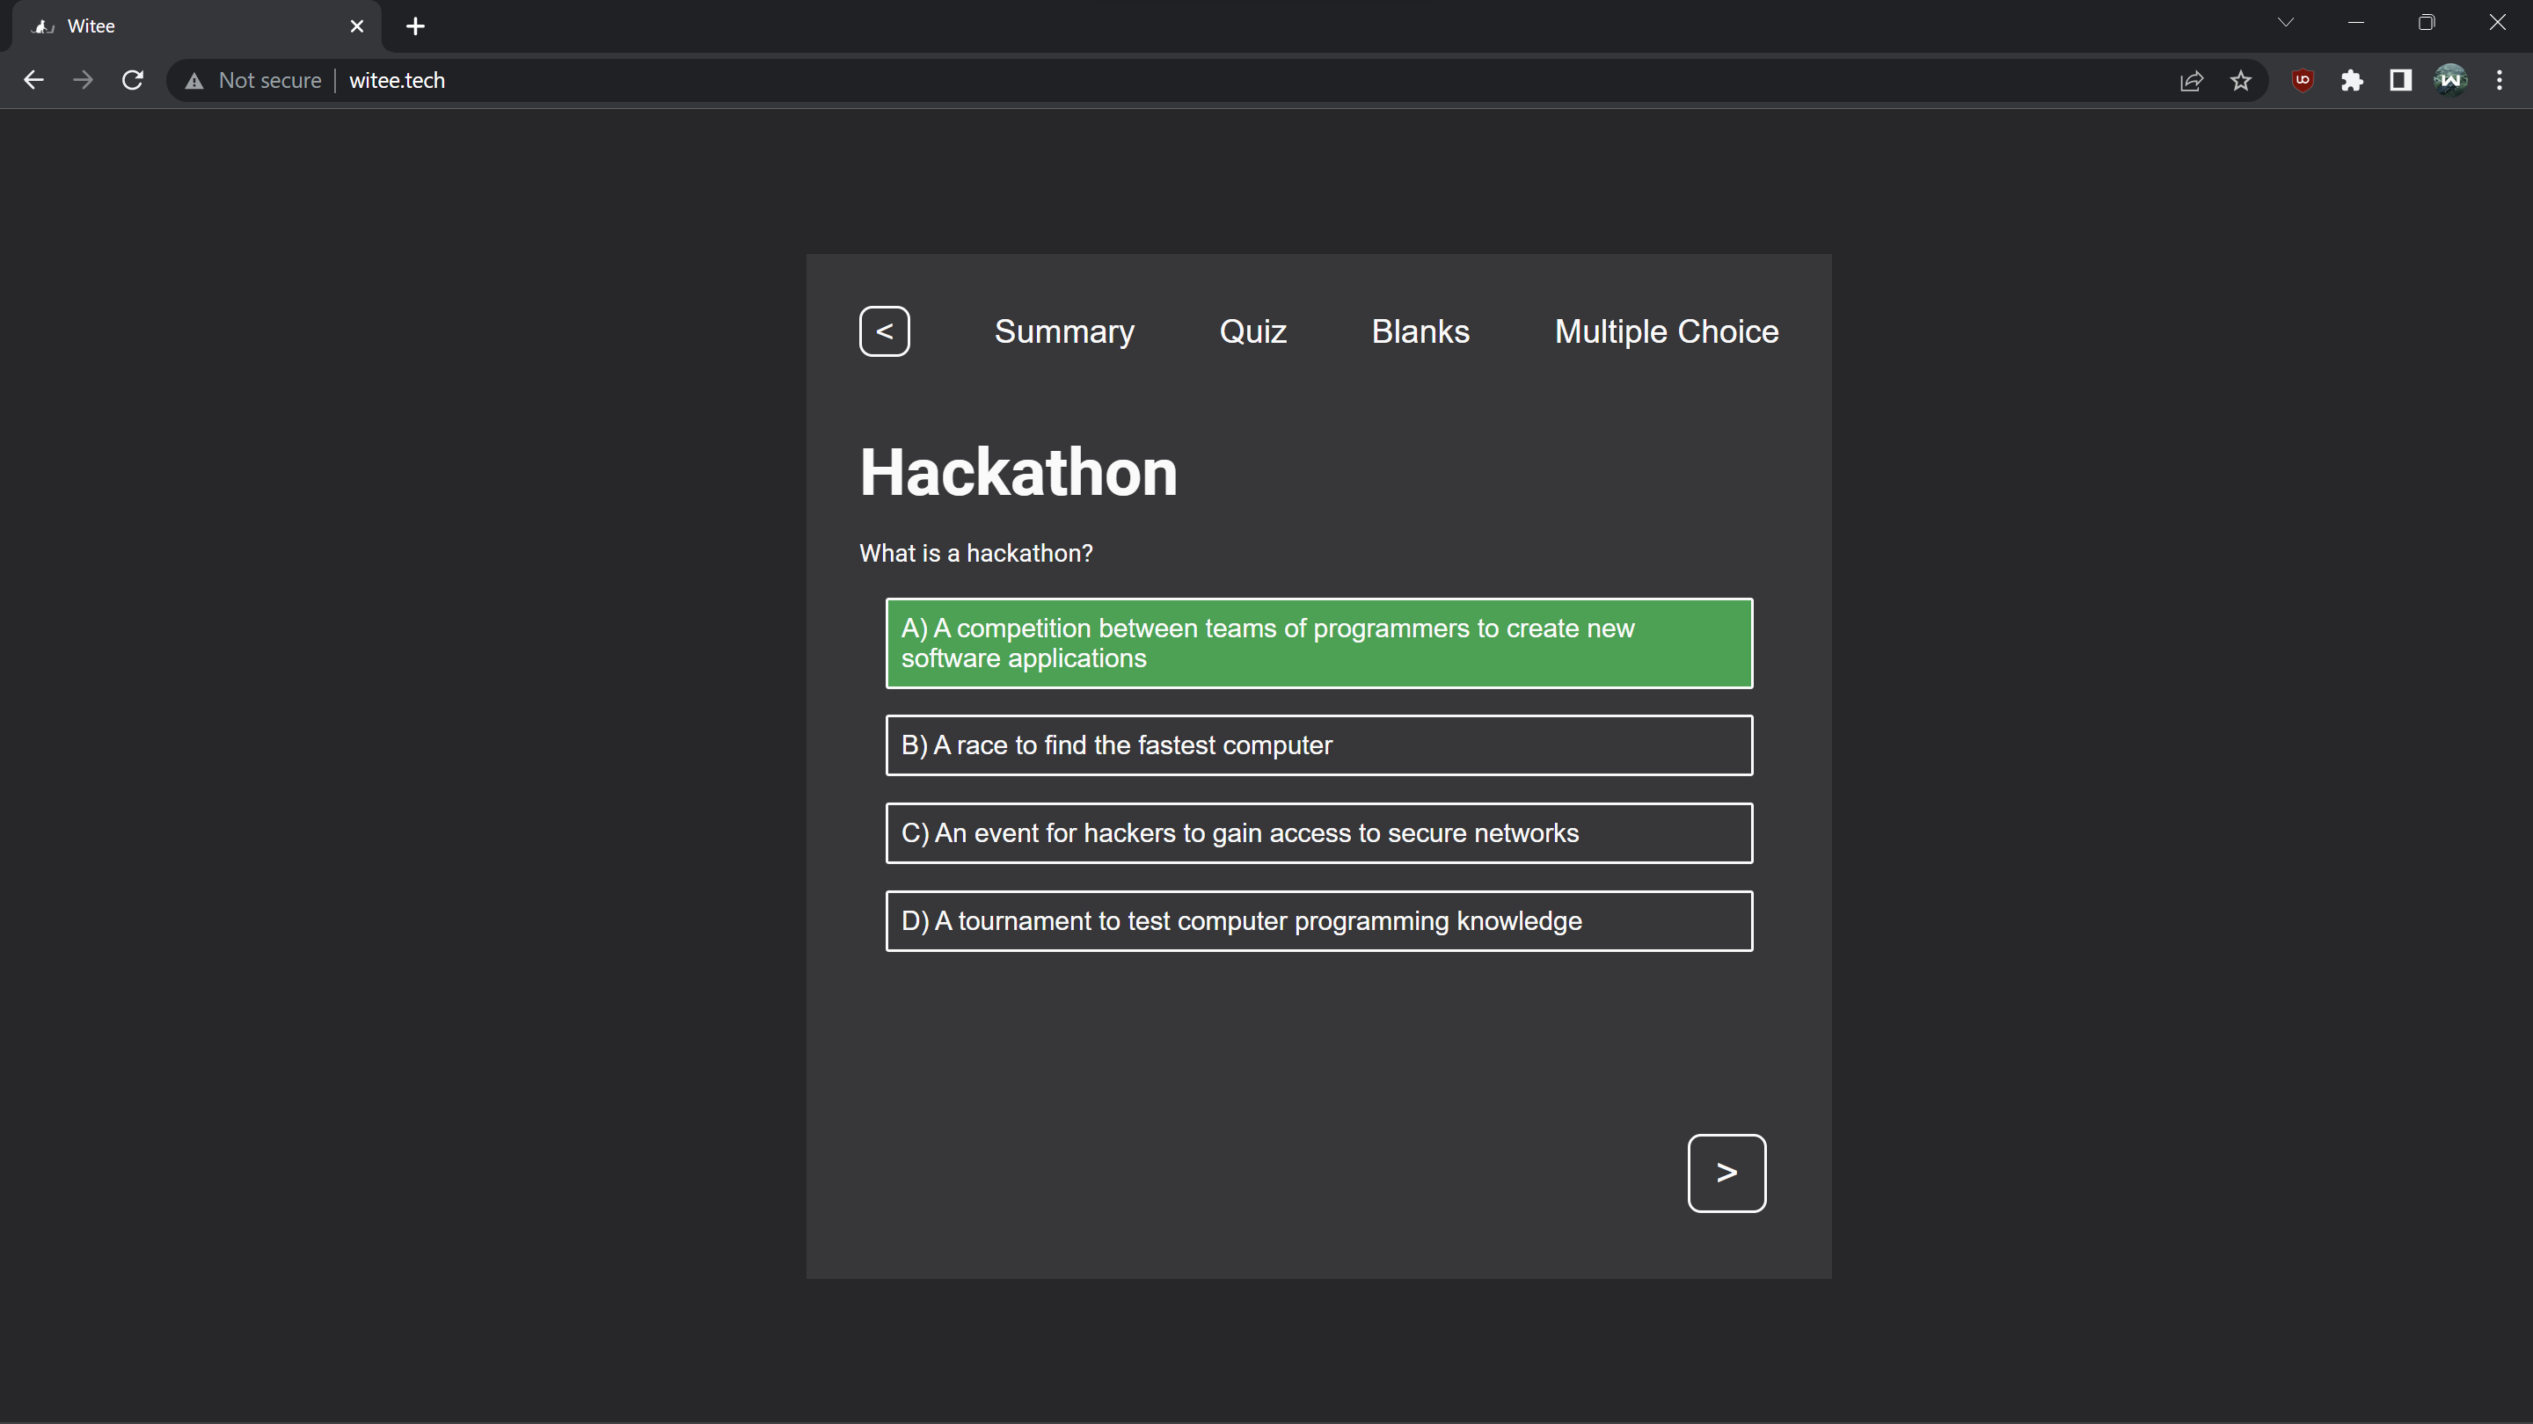Select answer A about programmer competition

coord(1318,643)
